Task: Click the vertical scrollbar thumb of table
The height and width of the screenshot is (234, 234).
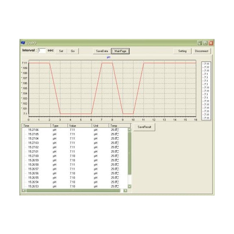Action: point(130,153)
